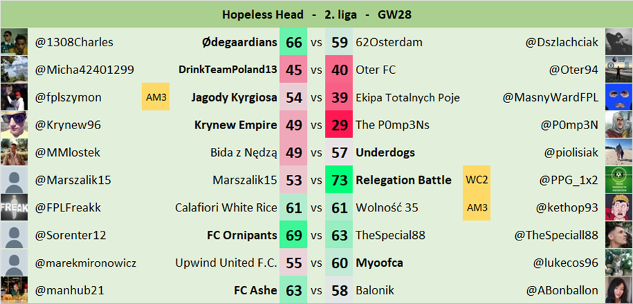Click the avatar beside @1308Charles
The width and height of the screenshot is (633, 304).
(x=14, y=42)
